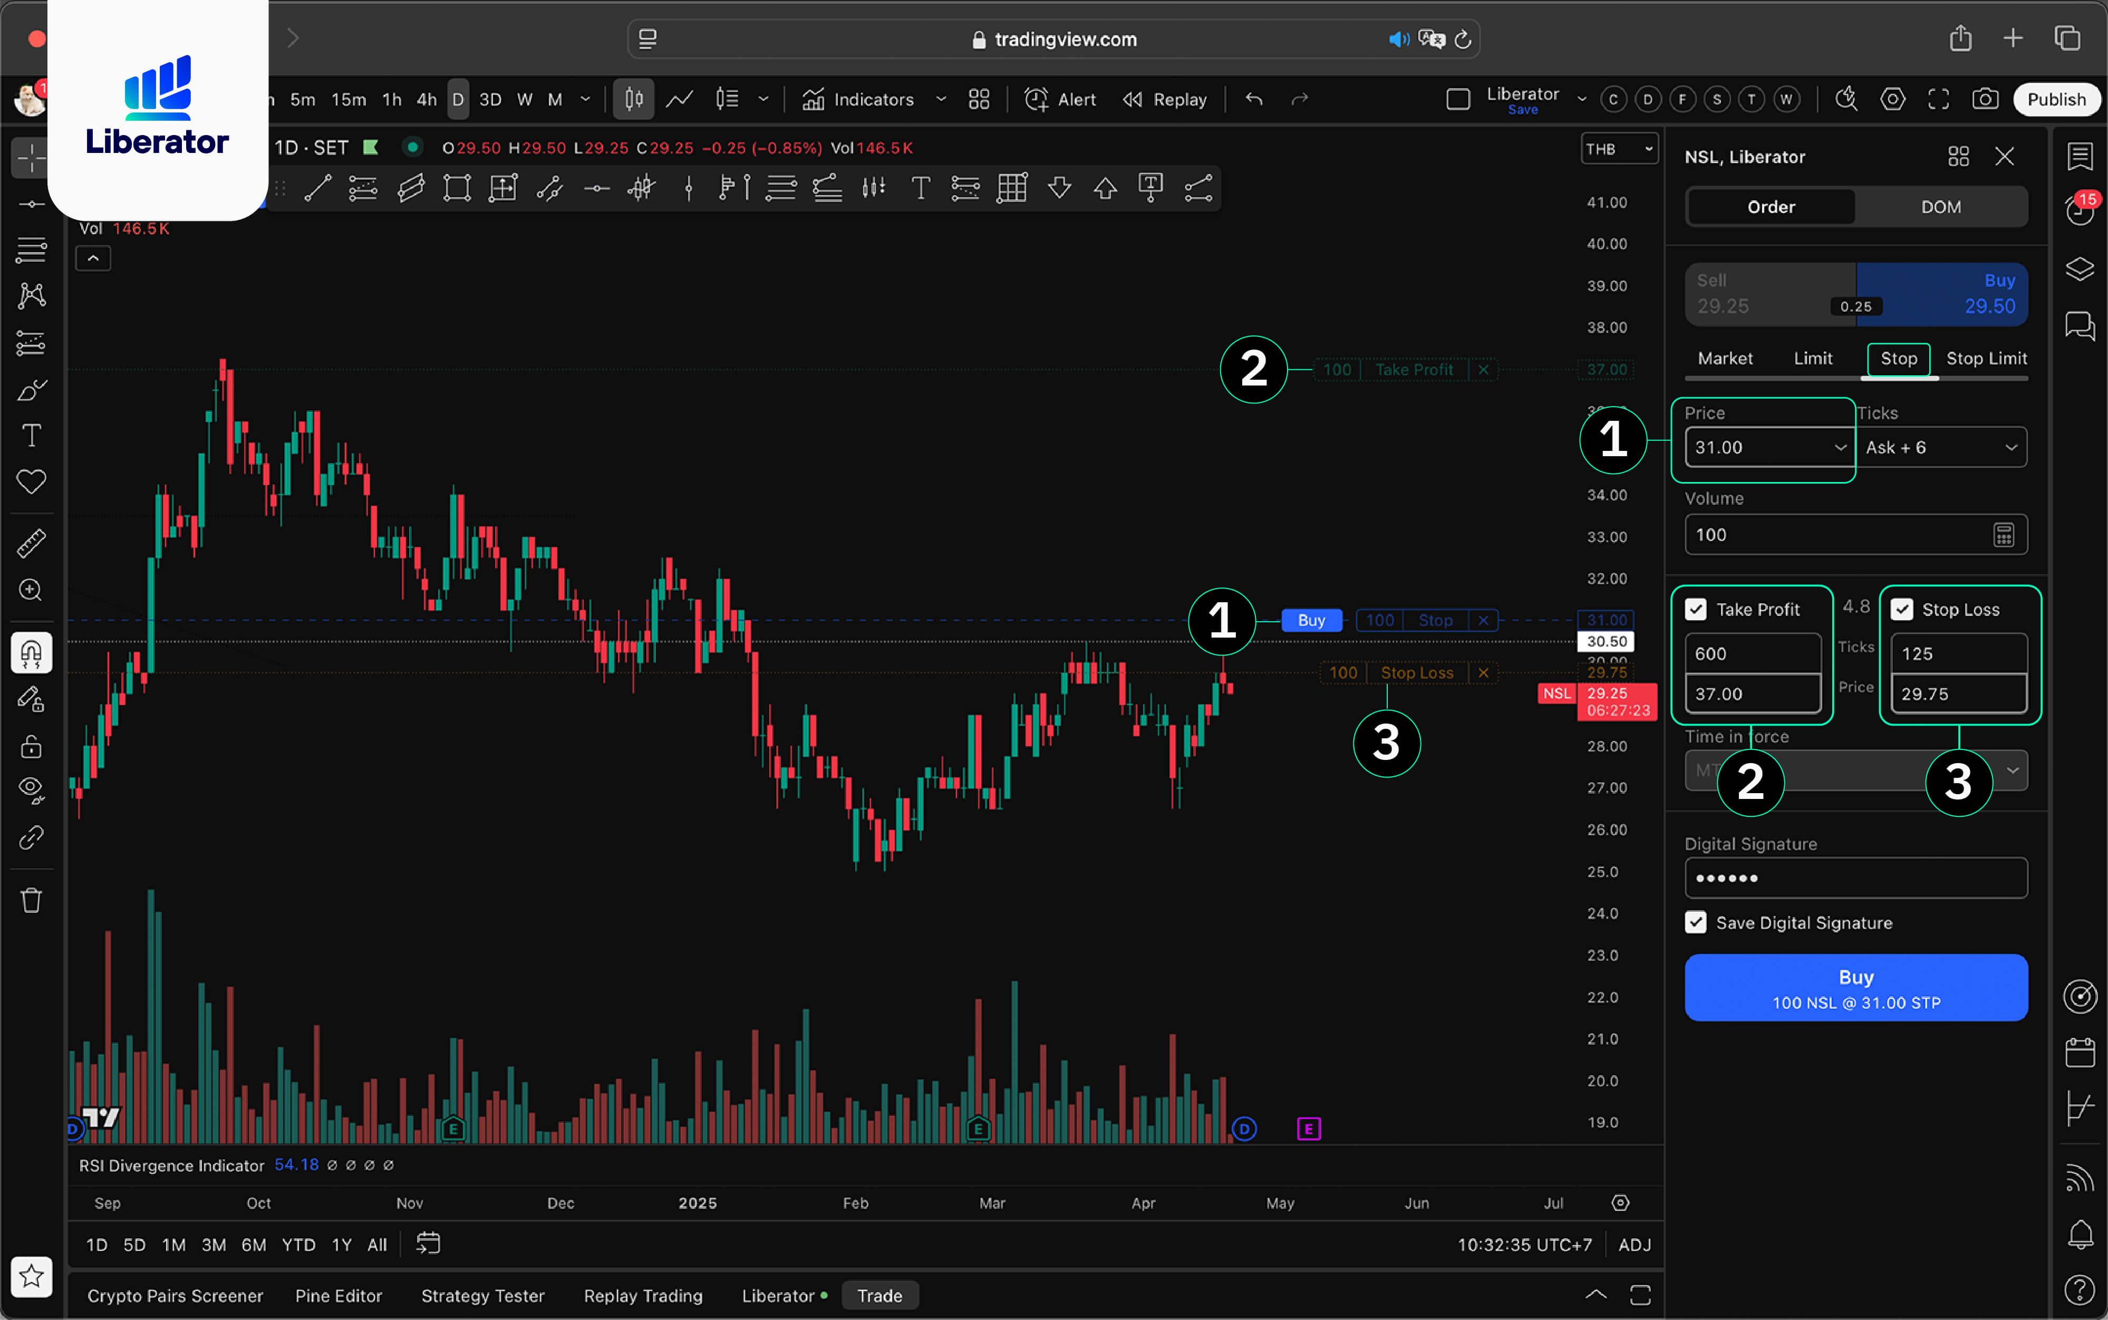Select the ruler measure tool
2108x1320 pixels.
pos(32,543)
